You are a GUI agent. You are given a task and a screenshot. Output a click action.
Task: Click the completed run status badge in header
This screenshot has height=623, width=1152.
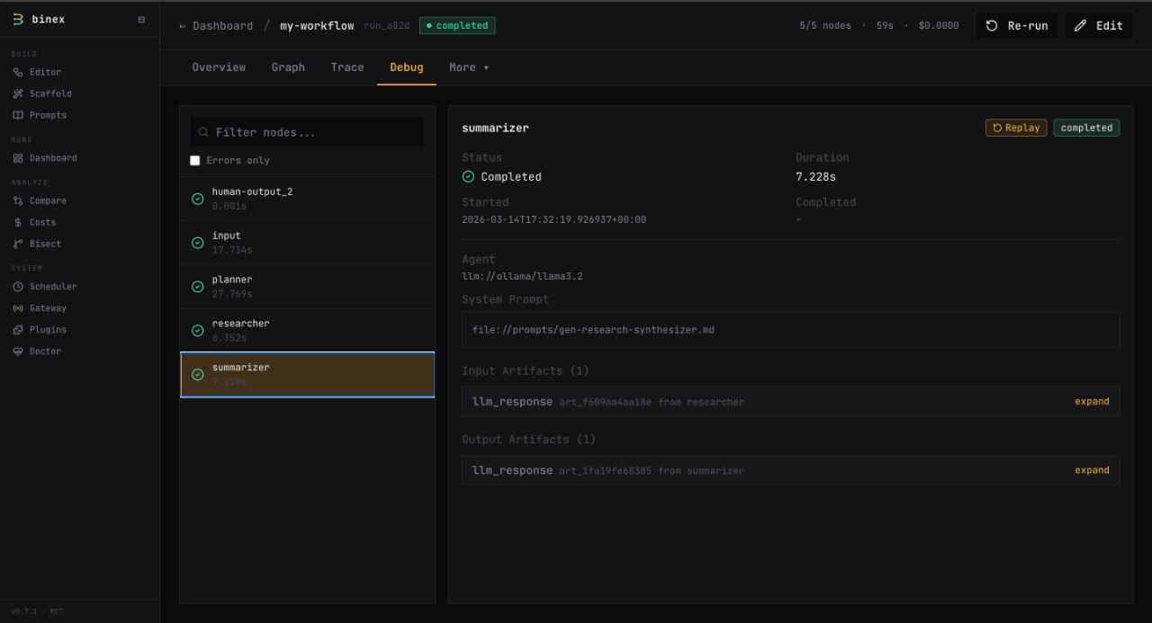point(457,25)
